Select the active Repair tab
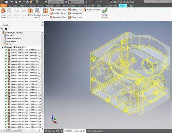The height and width of the screenshot is (133, 172). tap(123, 6)
